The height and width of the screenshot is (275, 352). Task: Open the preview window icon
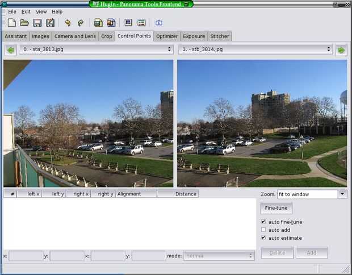[x=128, y=23]
